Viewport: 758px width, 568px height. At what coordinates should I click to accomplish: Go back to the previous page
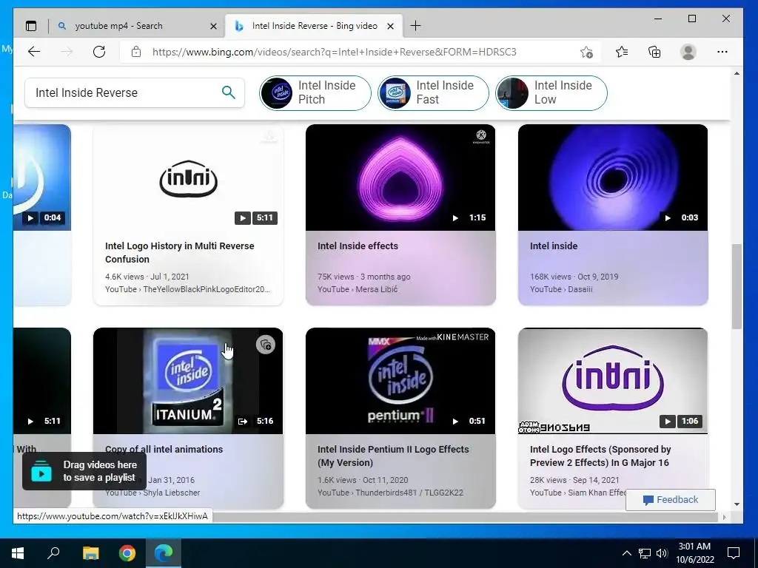click(x=34, y=52)
